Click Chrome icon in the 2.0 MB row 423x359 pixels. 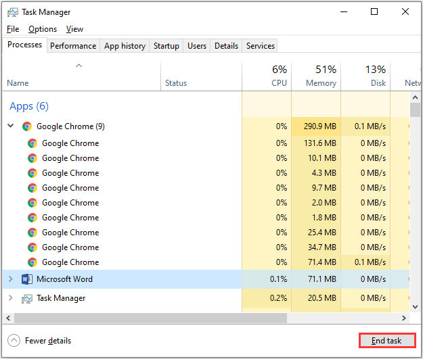32,202
